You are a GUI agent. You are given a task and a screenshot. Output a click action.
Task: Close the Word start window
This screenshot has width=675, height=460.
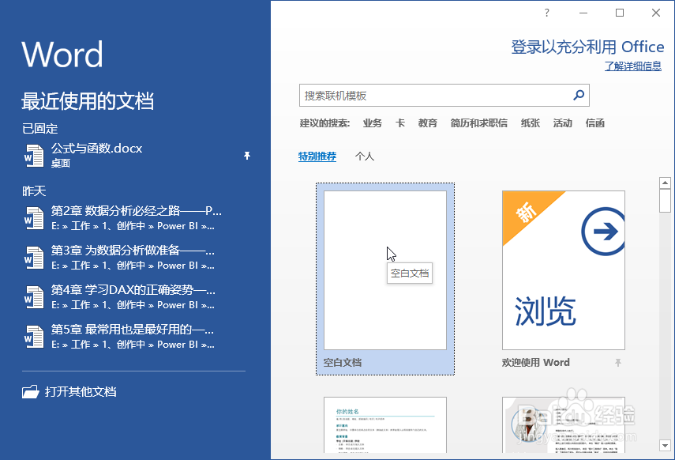click(x=655, y=13)
